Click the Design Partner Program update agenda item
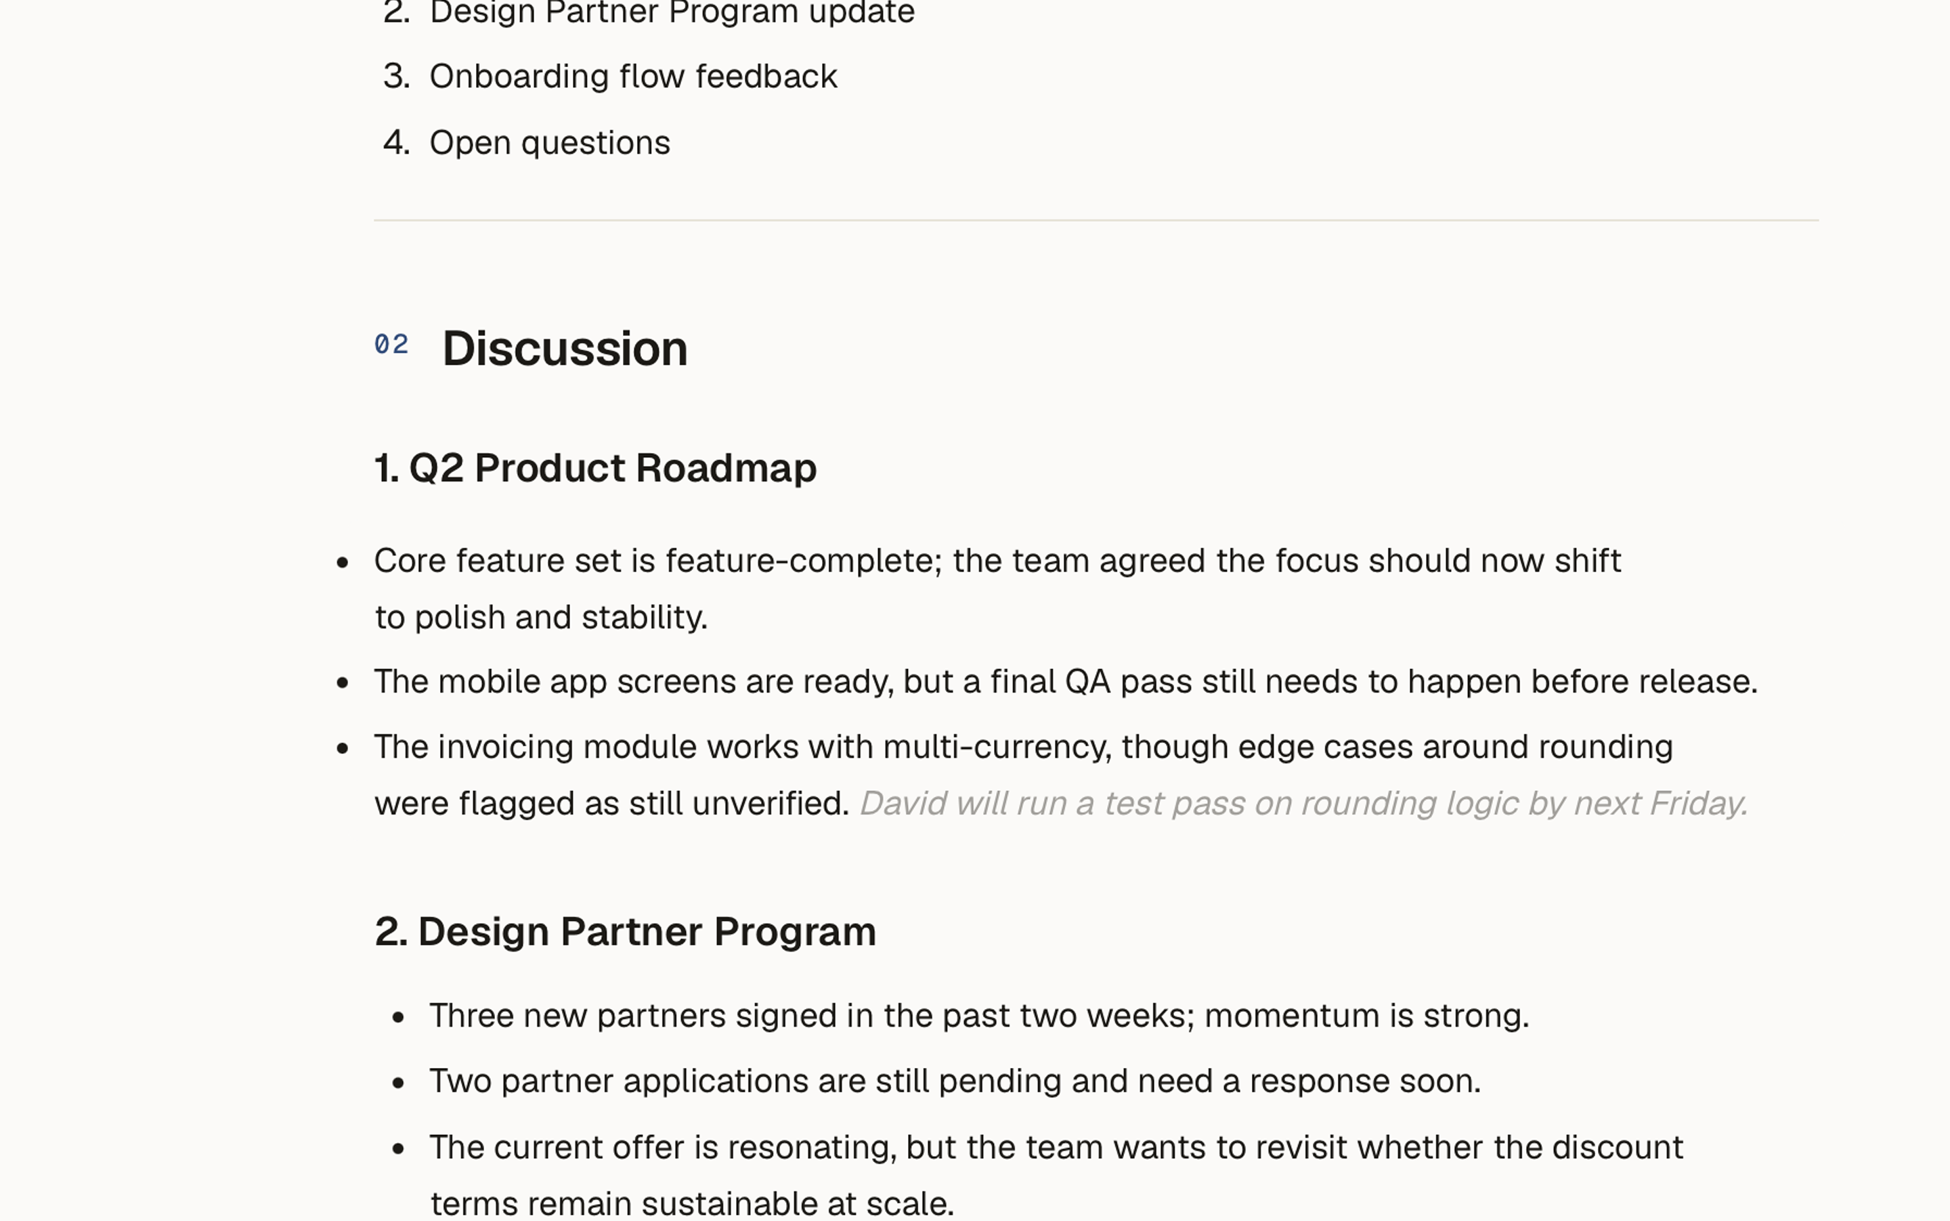This screenshot has width=1950, height=1221. pos(672,12)
